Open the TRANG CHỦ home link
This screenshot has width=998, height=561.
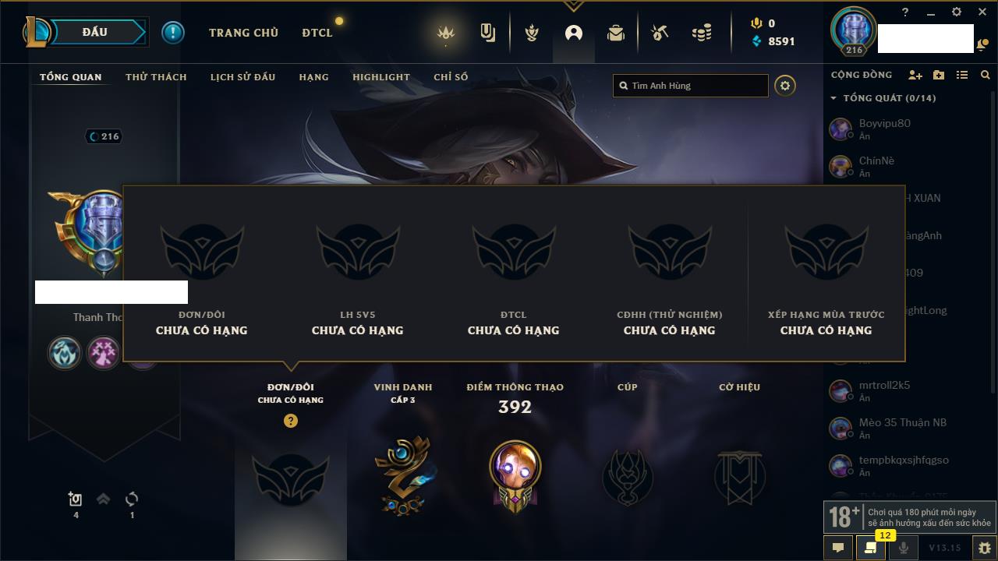[243, 33]
